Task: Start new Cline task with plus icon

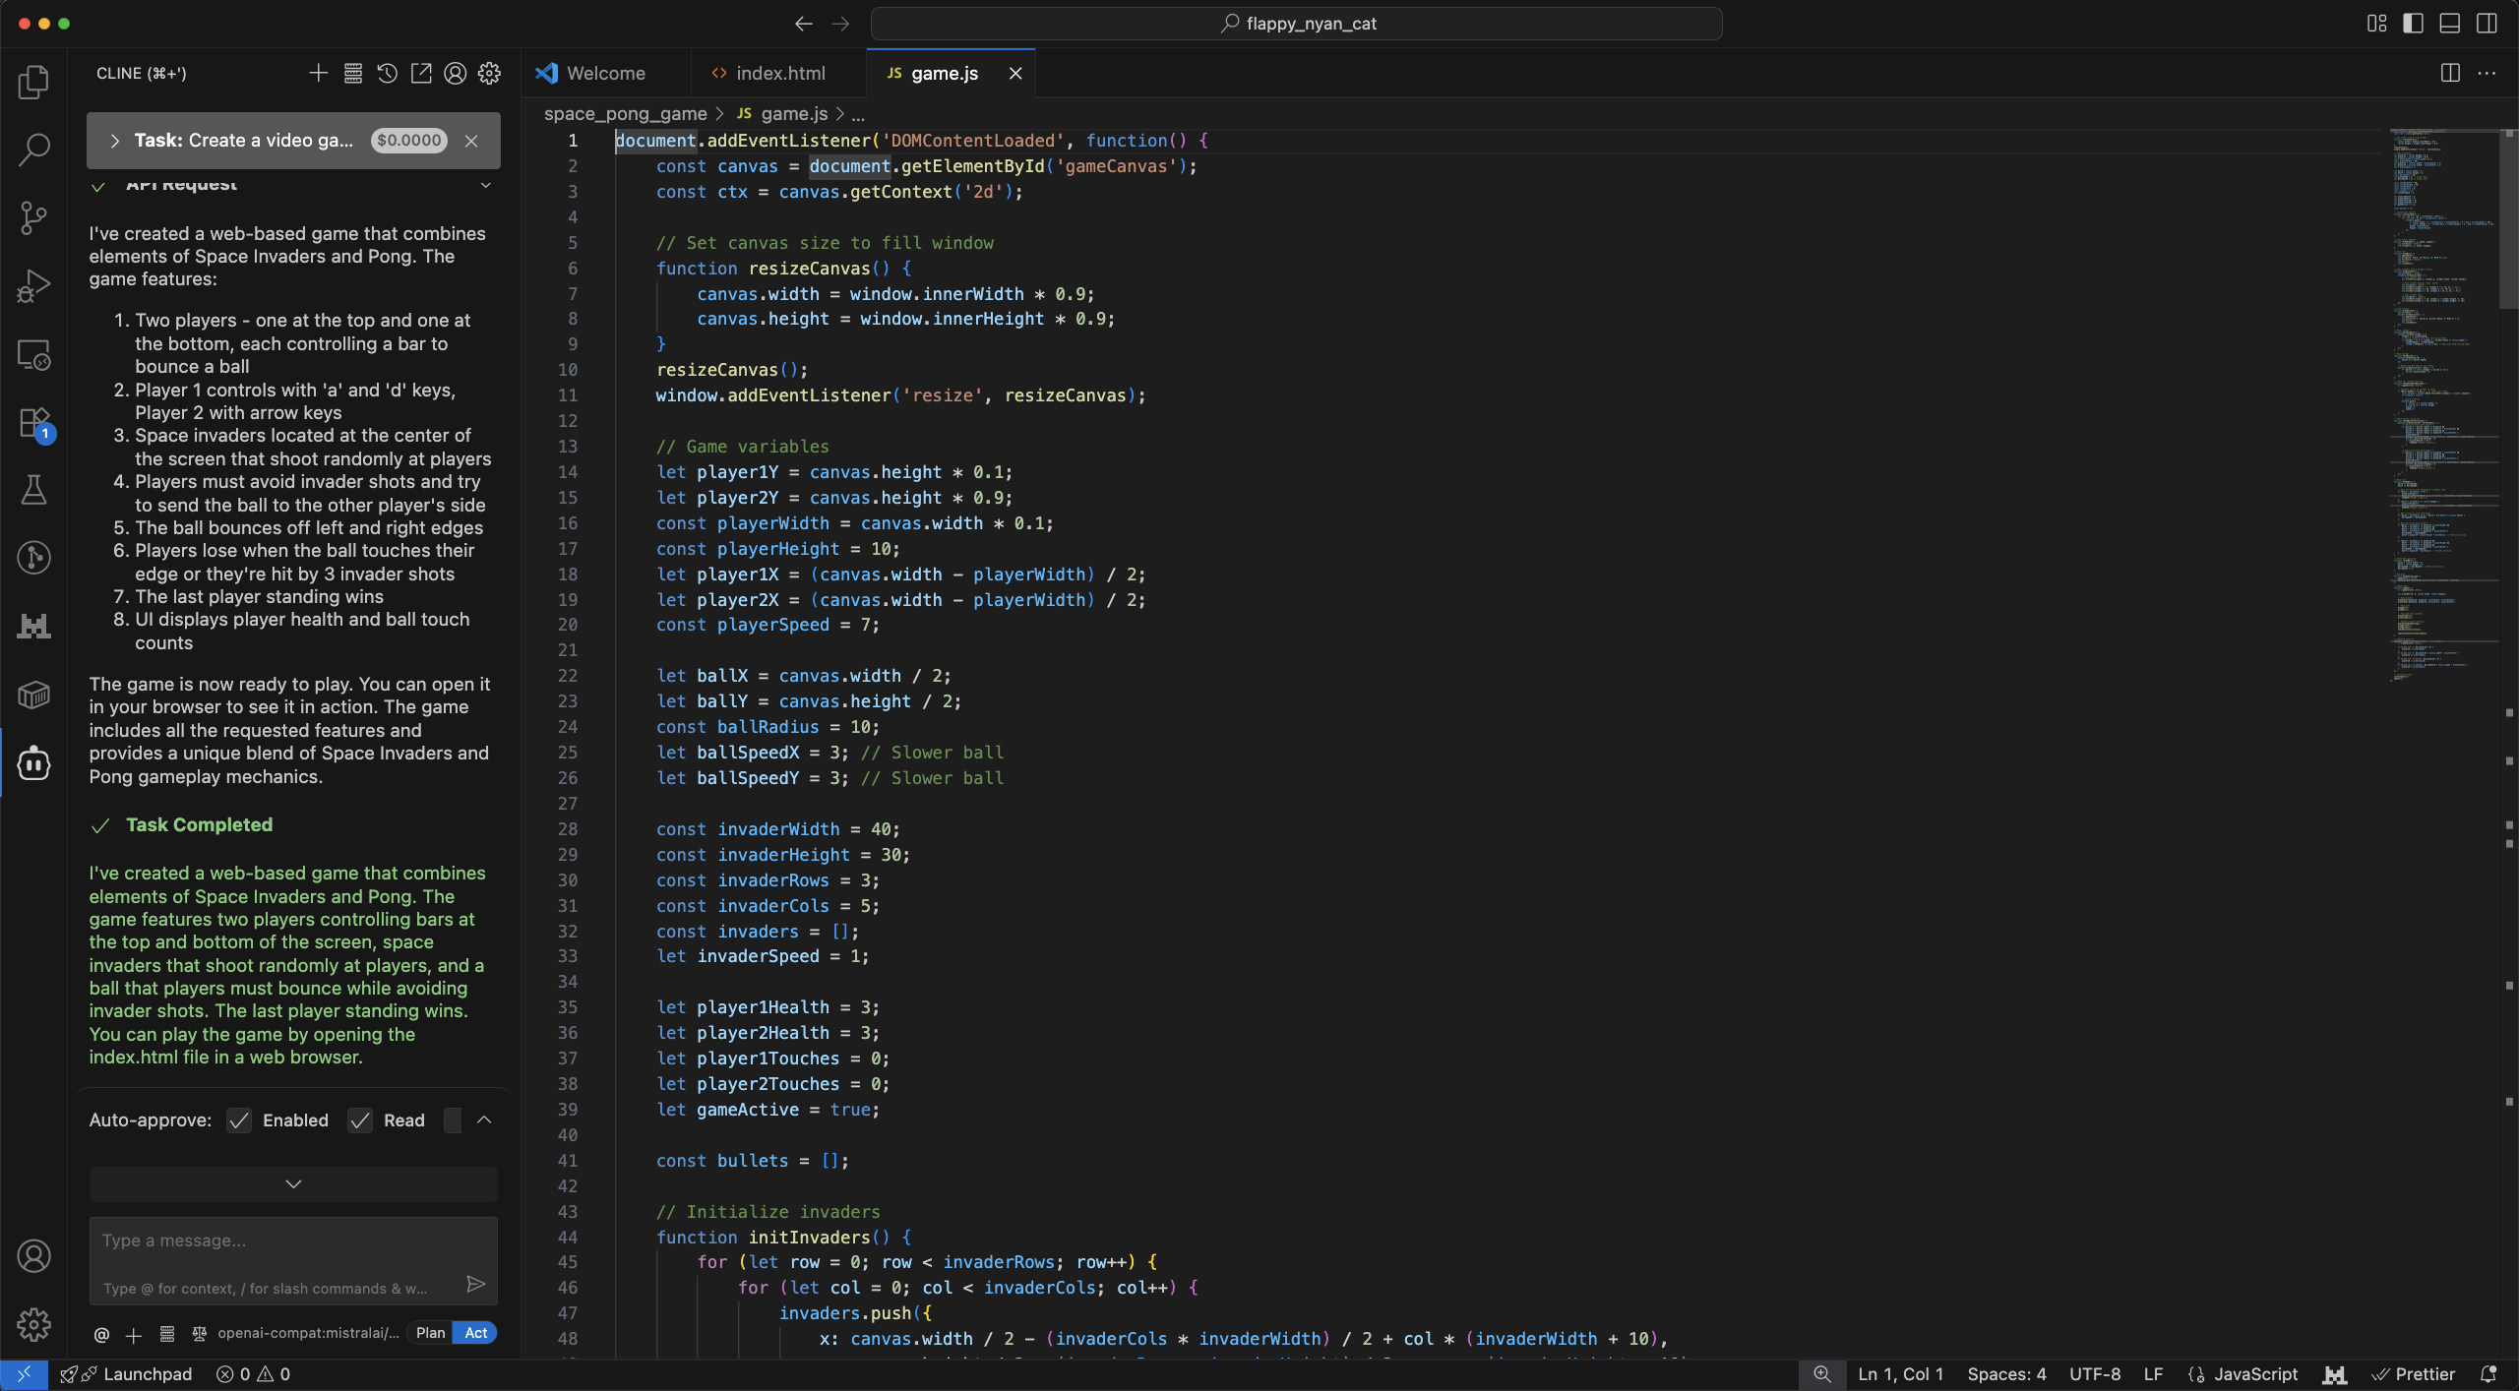Action: point(318,74)
